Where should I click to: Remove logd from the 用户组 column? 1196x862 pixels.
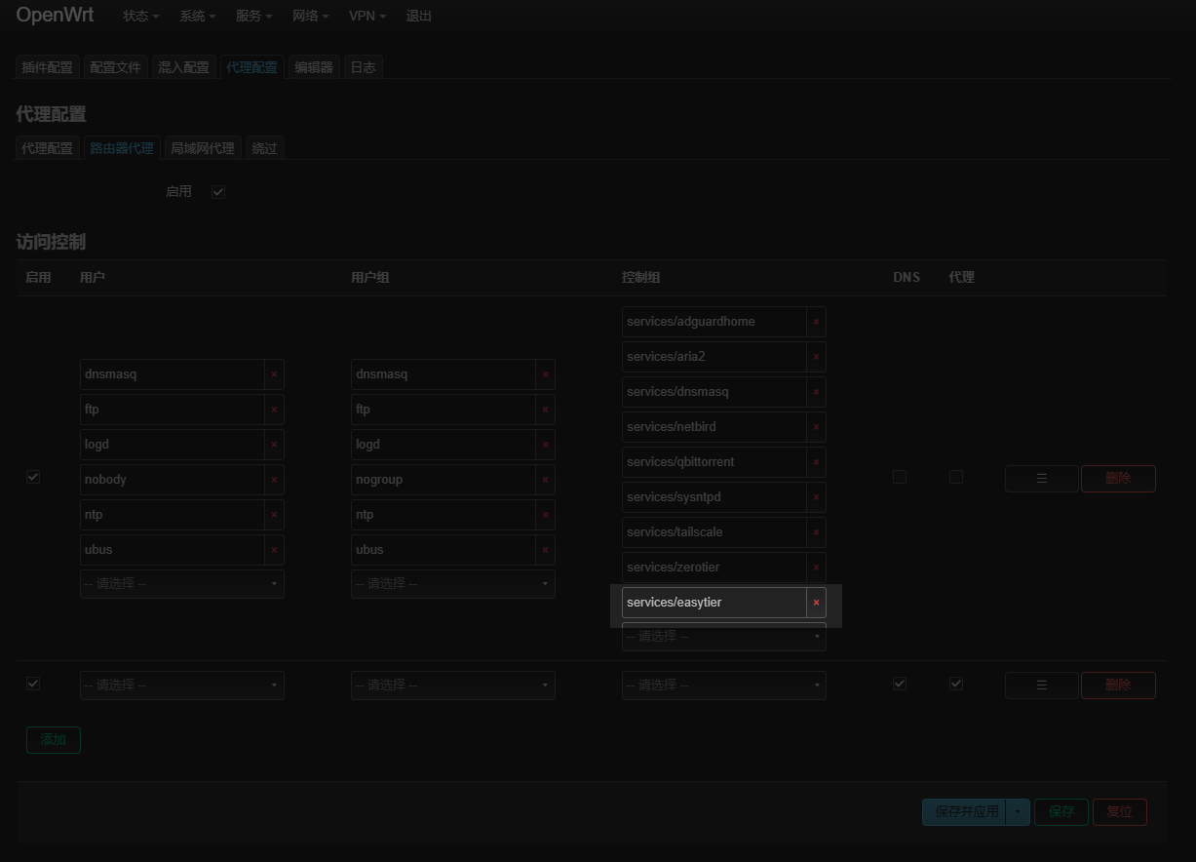pyautogui.click(x=545, y=445)
